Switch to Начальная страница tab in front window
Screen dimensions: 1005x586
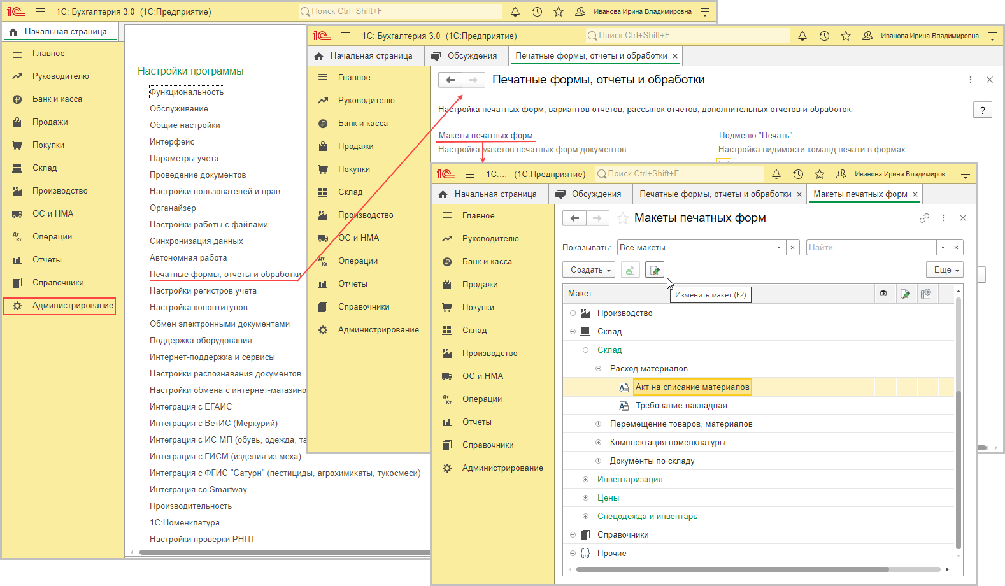coord(490,194)
